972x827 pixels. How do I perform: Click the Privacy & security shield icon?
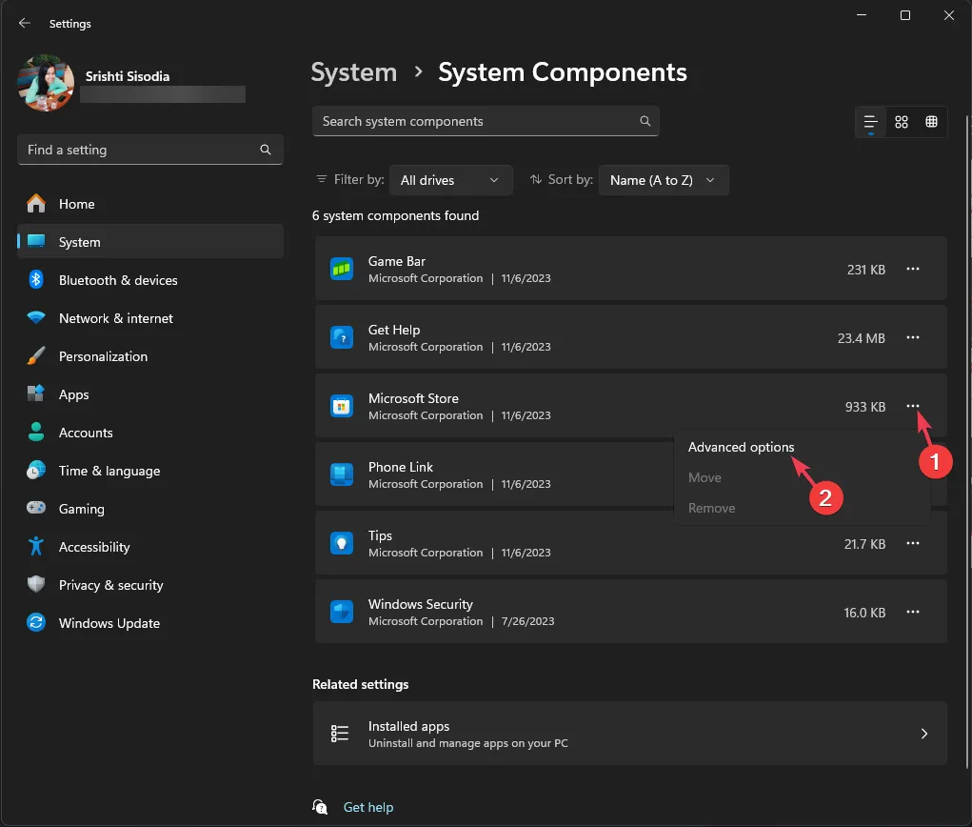pos(36,584)
